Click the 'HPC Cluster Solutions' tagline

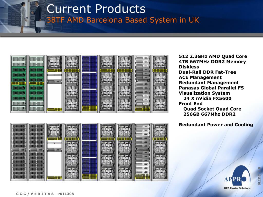click(237, 188)
